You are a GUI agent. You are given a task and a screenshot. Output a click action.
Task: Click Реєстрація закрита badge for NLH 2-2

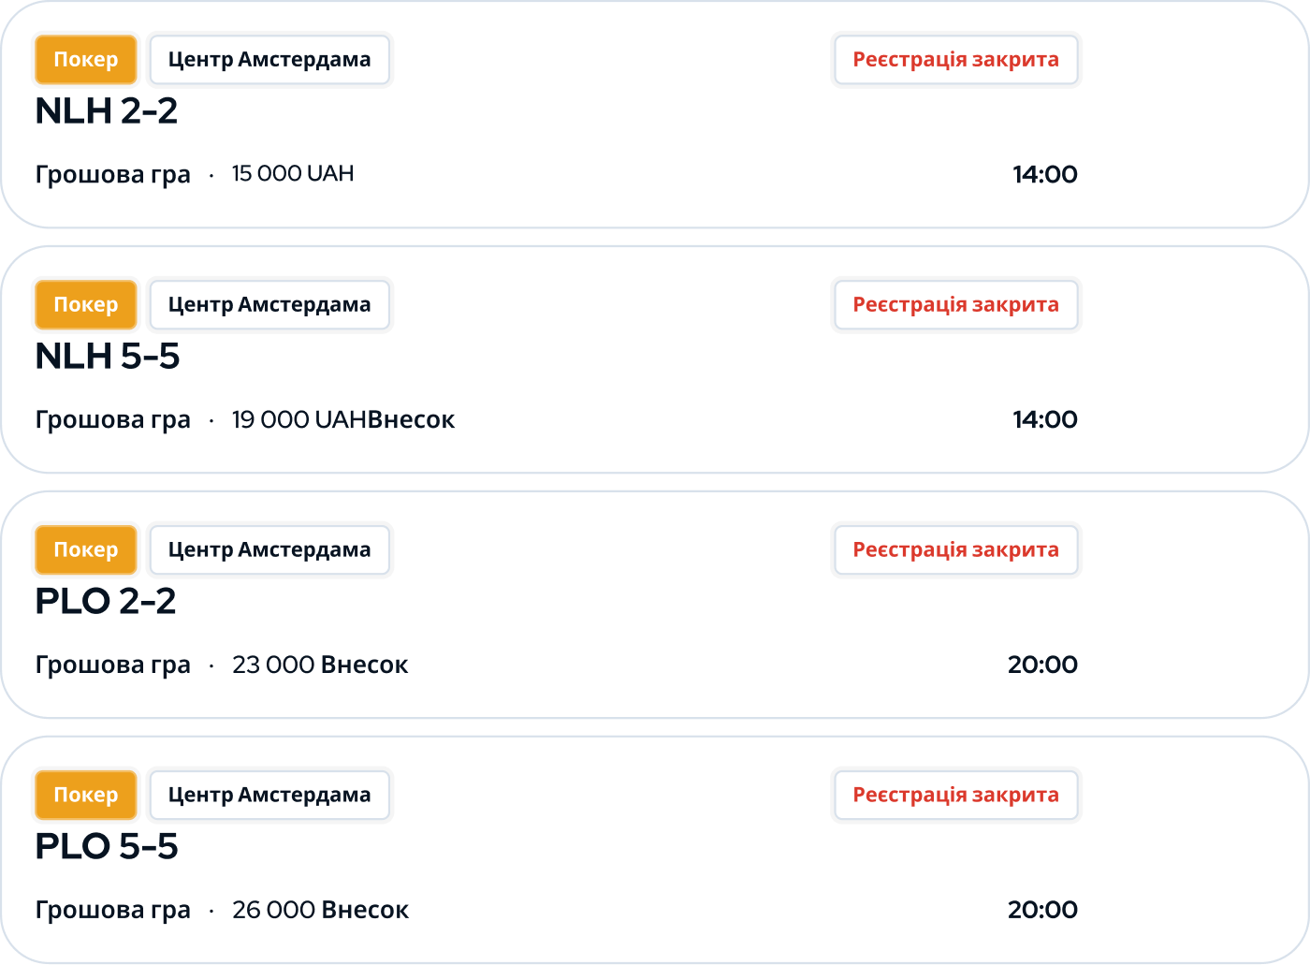(x=955, y=60)
